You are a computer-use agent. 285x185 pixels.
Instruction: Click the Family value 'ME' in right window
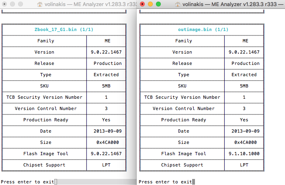pyautogui.click(x=245, y=41)
